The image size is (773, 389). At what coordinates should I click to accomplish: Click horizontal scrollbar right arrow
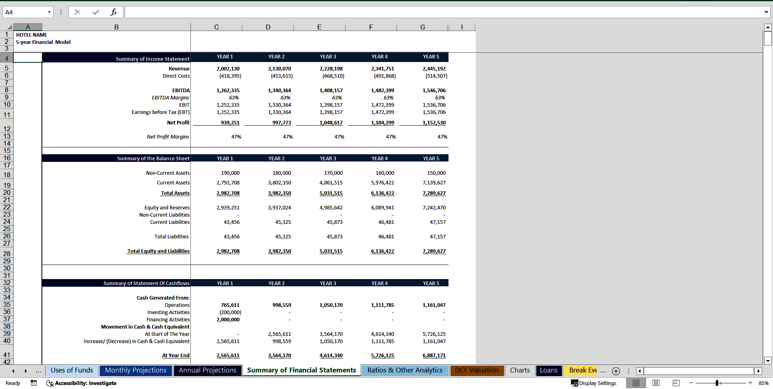pos(759,371)
